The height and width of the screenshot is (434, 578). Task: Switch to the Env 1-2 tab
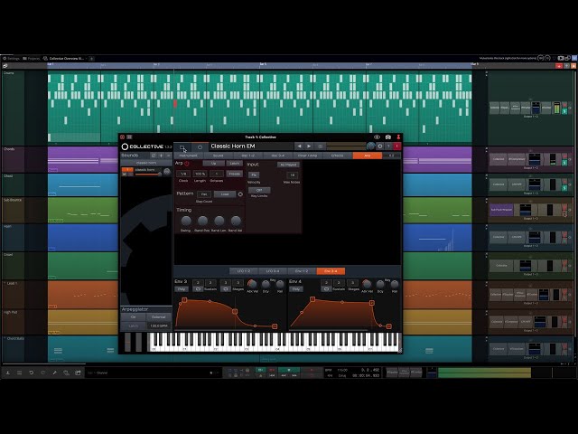click(302, 271)
